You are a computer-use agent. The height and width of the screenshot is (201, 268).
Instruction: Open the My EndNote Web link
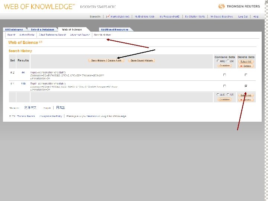[144, 17]
